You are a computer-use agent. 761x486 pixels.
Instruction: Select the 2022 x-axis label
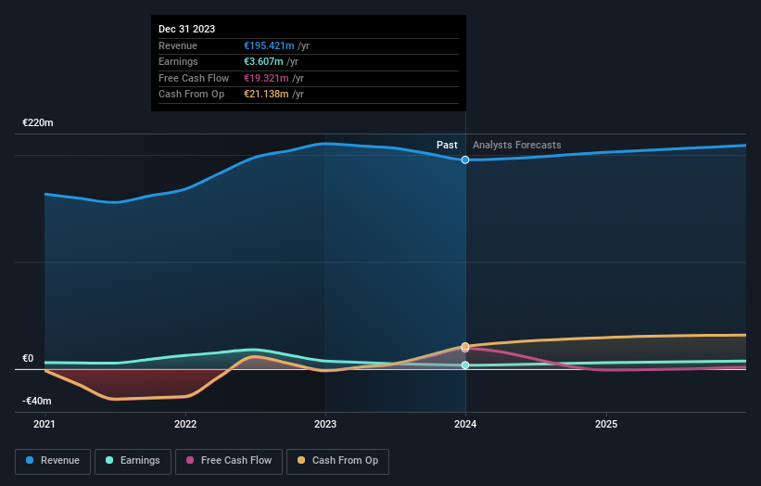tap(185, 425)
